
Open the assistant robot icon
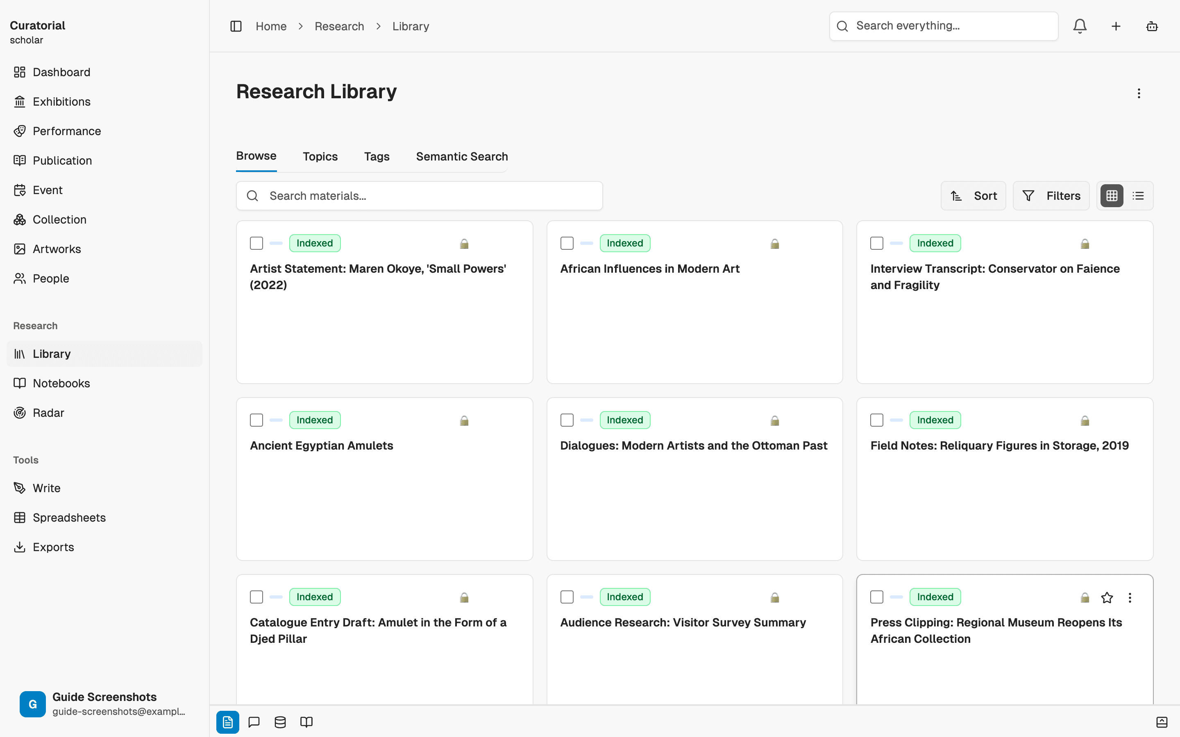pos(1152,26)
